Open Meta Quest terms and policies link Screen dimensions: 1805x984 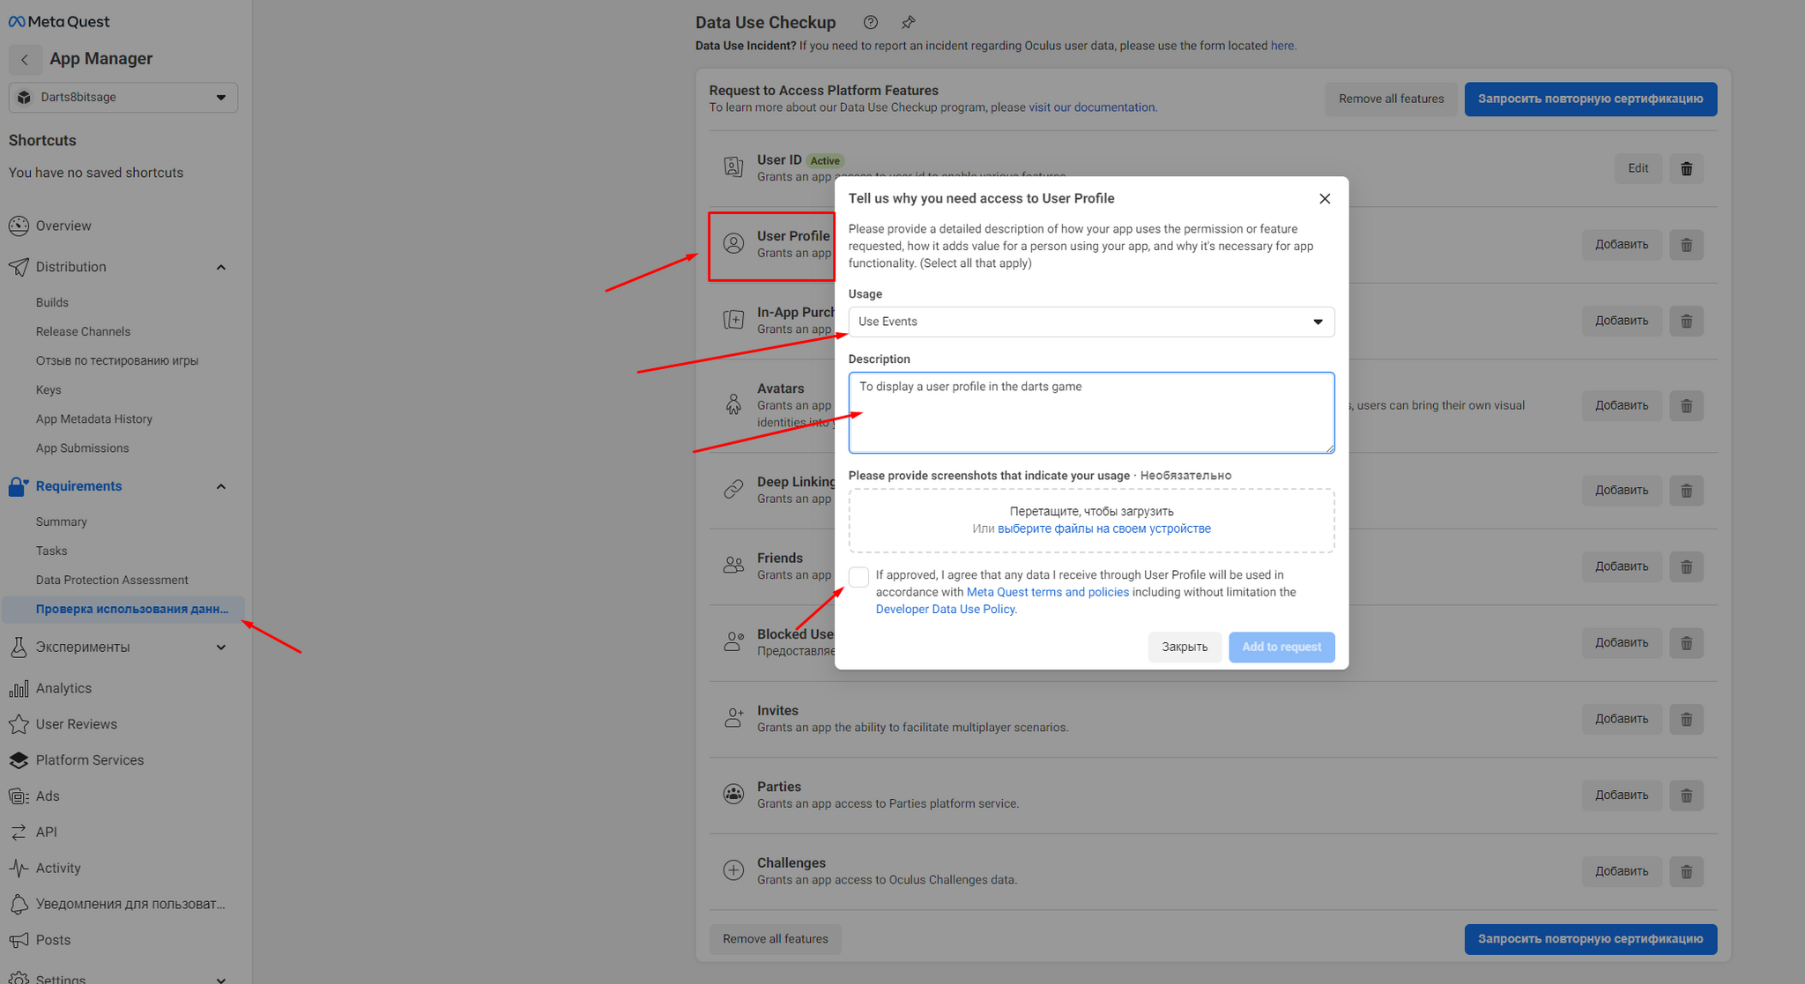[x=1048, y=592]
